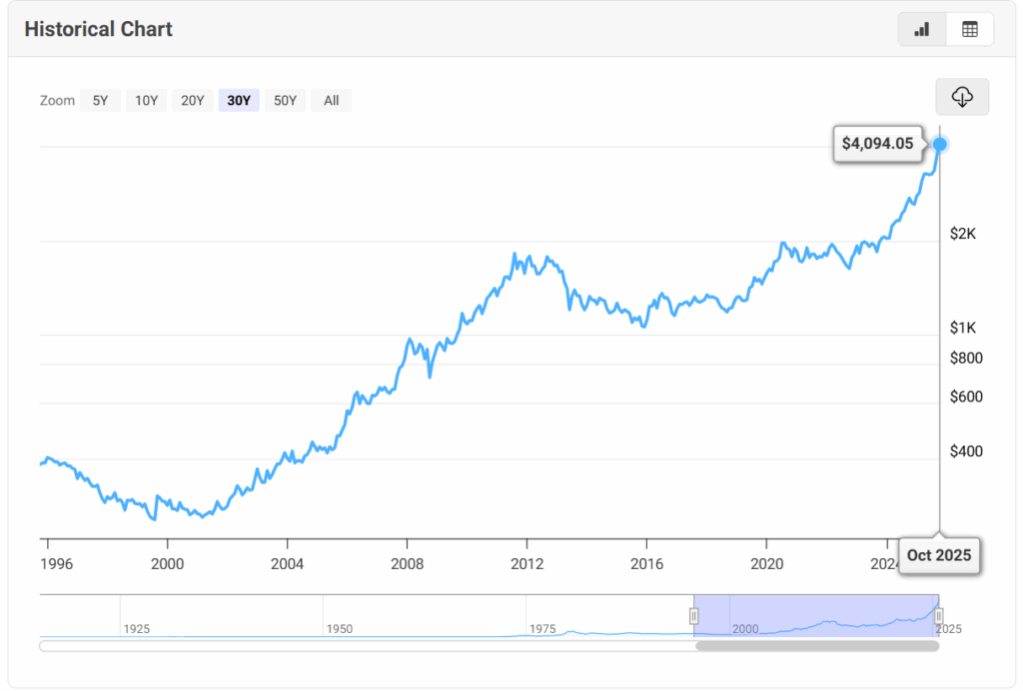Click the cloud download icon
The height and width of the screenshot is (691, 1023).
[x=962, y=97]
